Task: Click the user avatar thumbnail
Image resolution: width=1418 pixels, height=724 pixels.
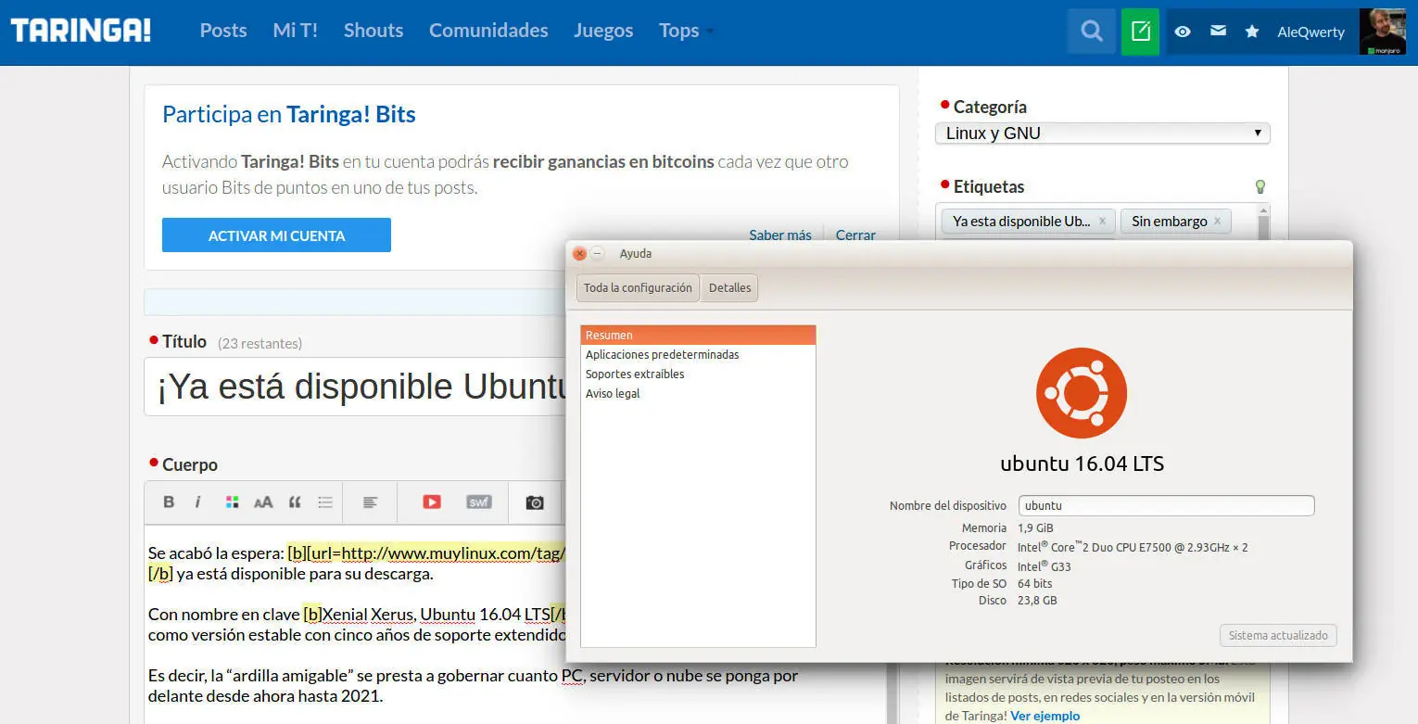Action: [1383, 32]
